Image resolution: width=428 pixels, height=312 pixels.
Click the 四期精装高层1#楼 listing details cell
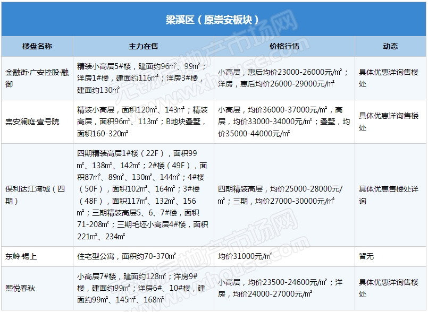click(144, 195)
